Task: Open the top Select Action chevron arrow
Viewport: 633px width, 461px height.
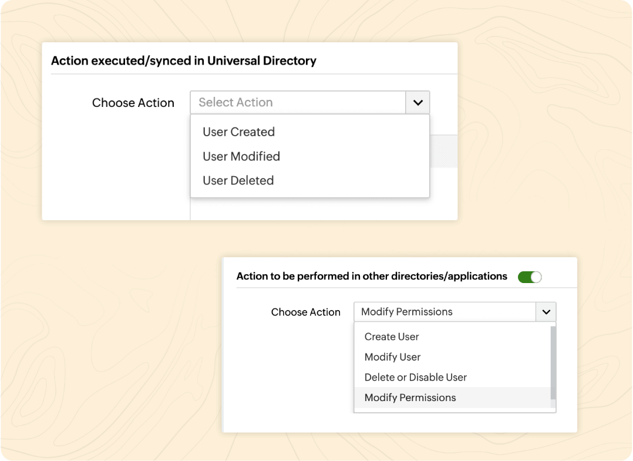Action: [417, 102]
